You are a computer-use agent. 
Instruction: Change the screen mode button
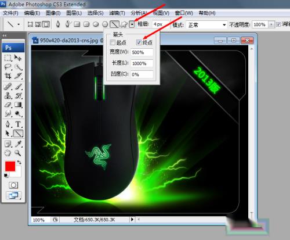pos(13,195)
